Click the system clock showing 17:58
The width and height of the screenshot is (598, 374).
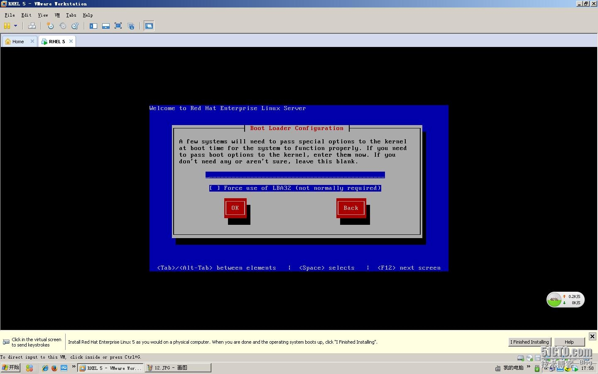coord(587,368)
